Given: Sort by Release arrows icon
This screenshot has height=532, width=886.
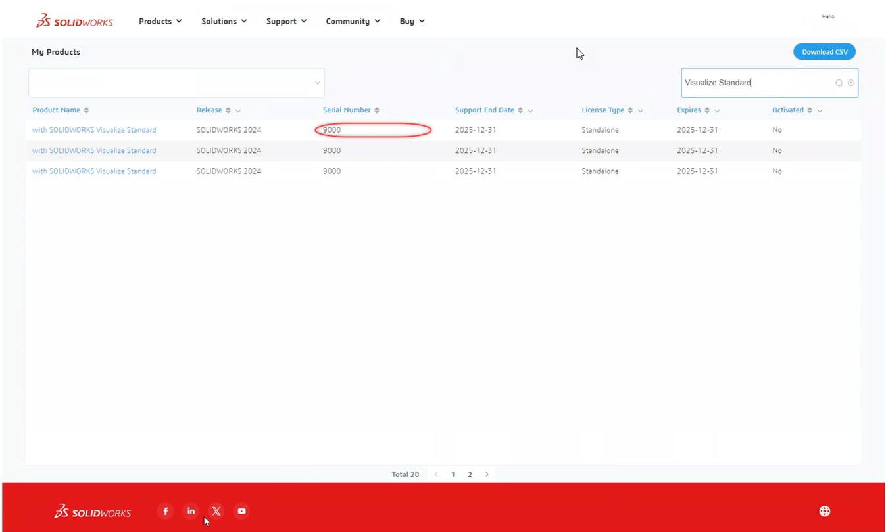Looking at the screenshot, I should pos(228,110).
